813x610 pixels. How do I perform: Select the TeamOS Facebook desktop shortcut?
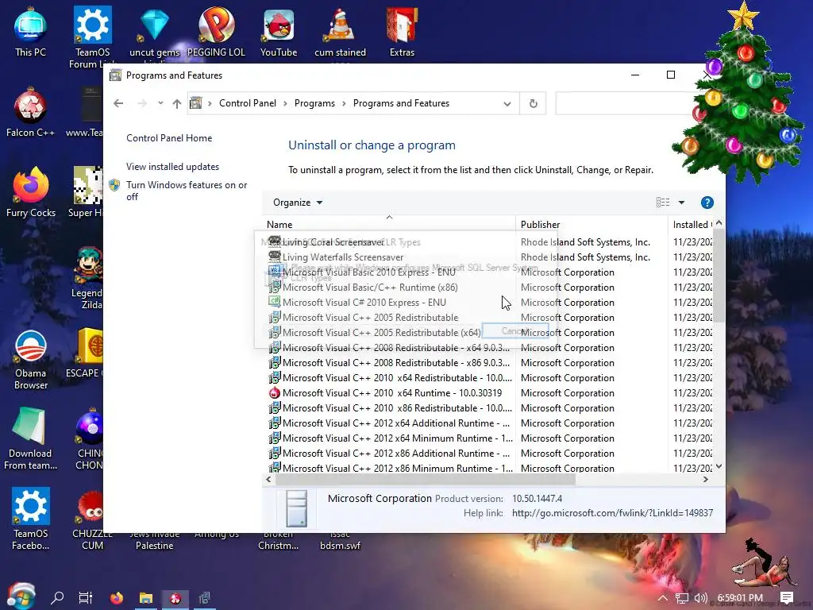pos(31,519)
